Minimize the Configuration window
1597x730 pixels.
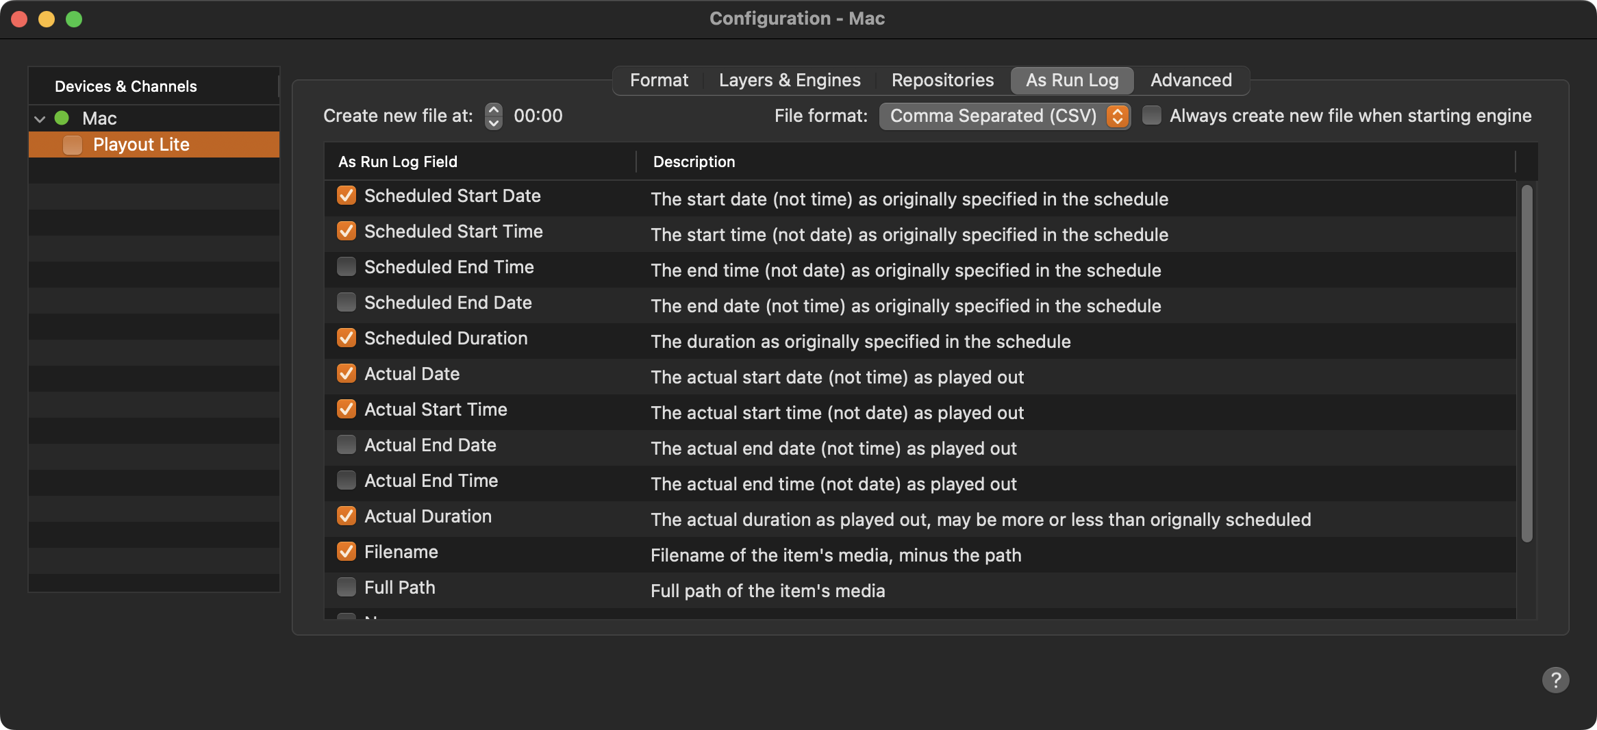[47, 19]
